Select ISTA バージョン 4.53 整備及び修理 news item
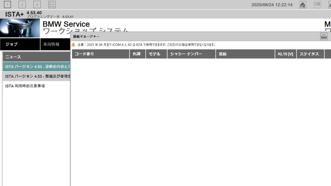The width and height of the screenshot is (331, 186). tap(36, 76)
